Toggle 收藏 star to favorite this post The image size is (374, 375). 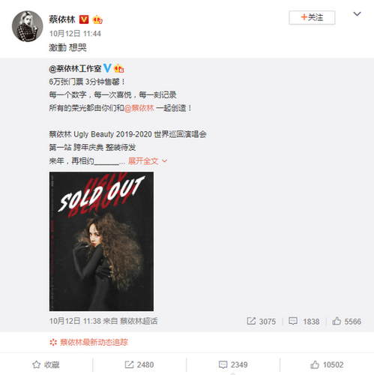[x=46, y=364]
